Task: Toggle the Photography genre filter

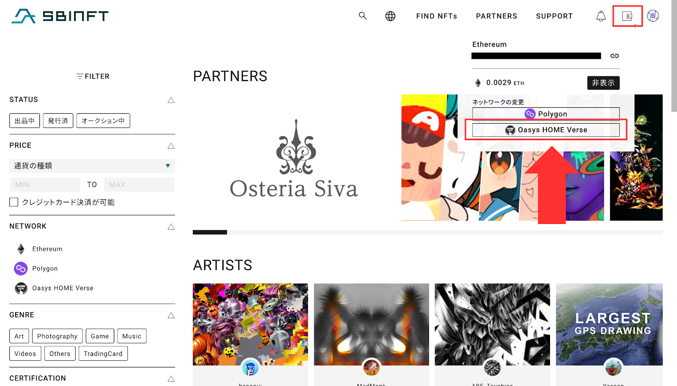Action: coord(58,336)
